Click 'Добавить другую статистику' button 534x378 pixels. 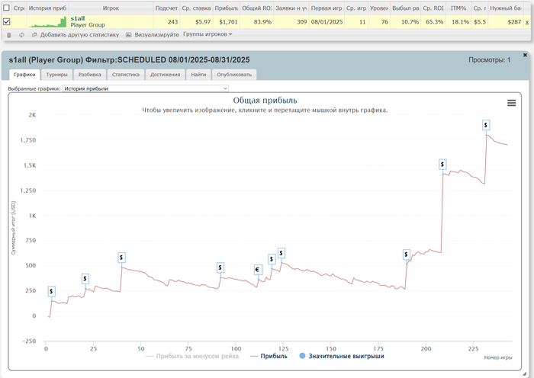(76, 35)
